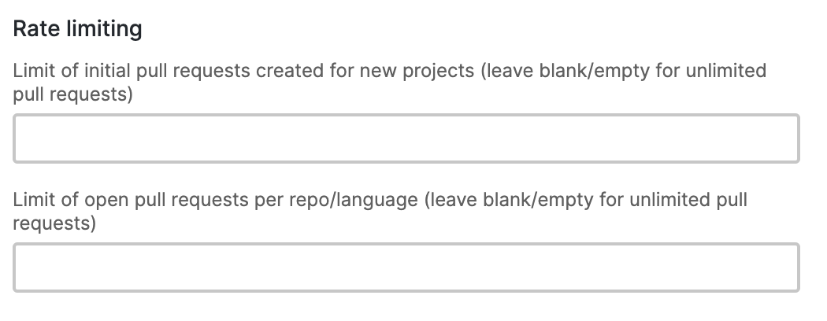The width and height of the screenshot is (827, 321).
Task: Click the 'leave blank/empty' hint for repo/language
Action: 509,200
